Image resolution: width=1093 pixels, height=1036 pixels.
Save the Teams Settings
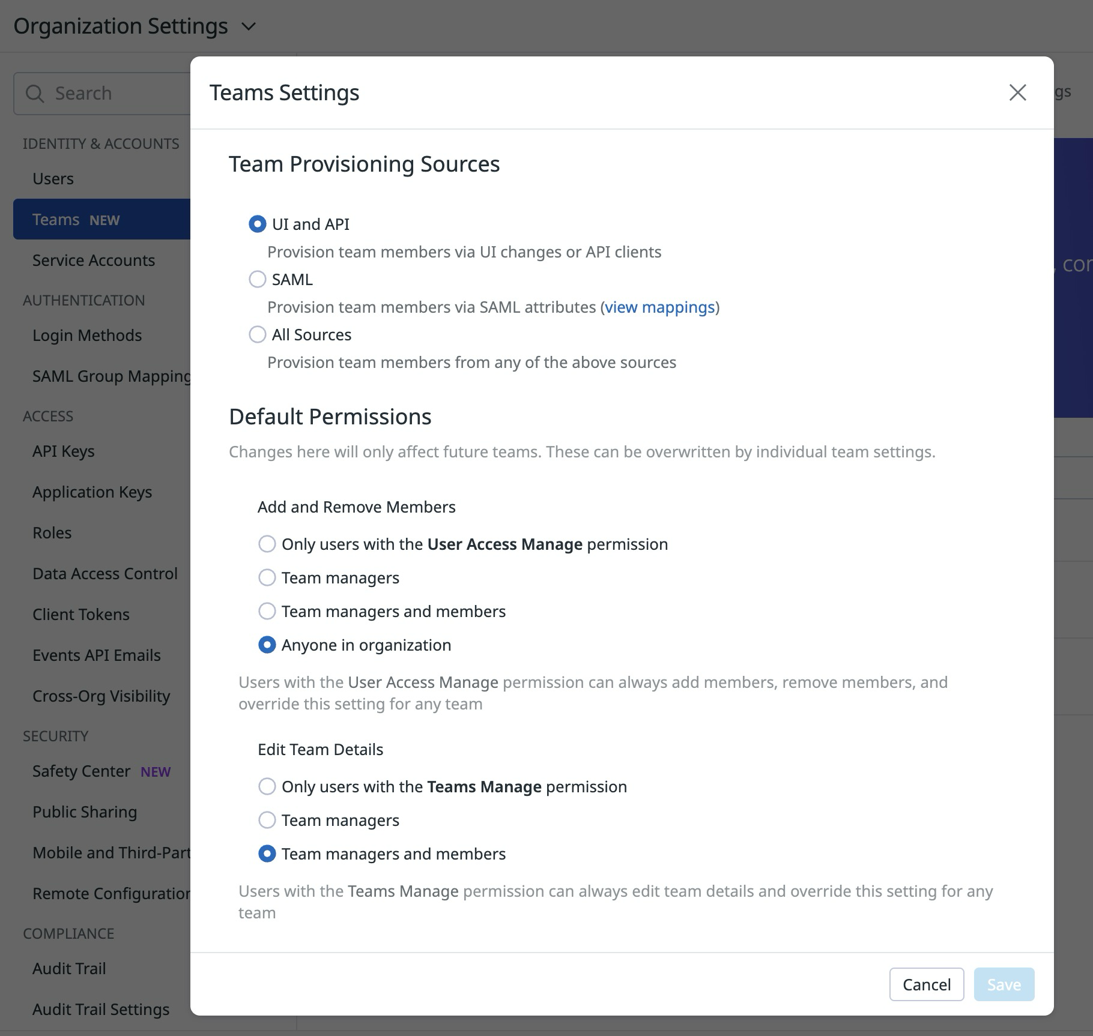pos(1003,984)
